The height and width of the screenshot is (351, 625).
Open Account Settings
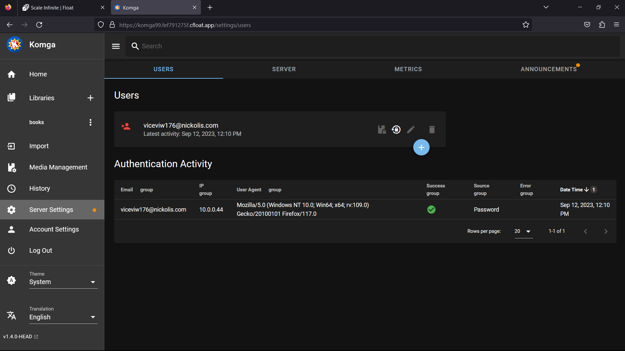(52, 229)
